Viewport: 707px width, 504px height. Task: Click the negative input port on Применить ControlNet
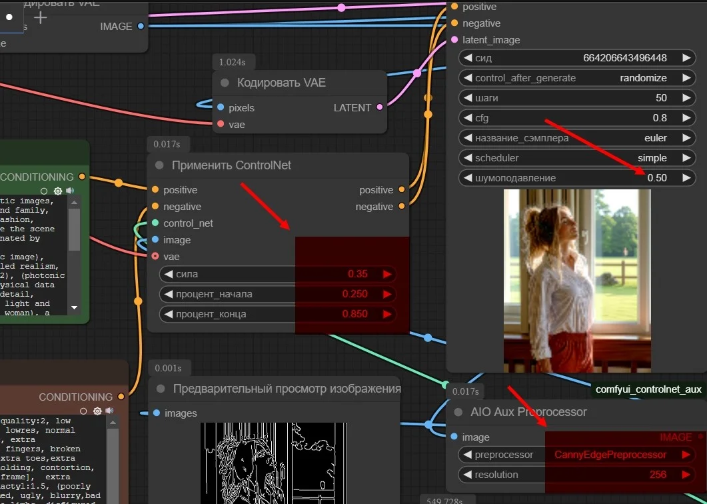point(155,206)
